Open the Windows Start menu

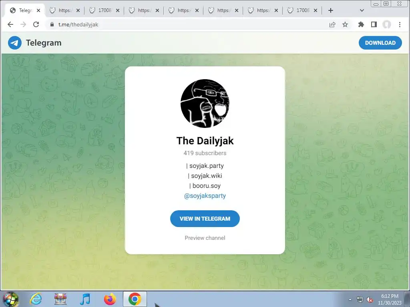point(10,299)
